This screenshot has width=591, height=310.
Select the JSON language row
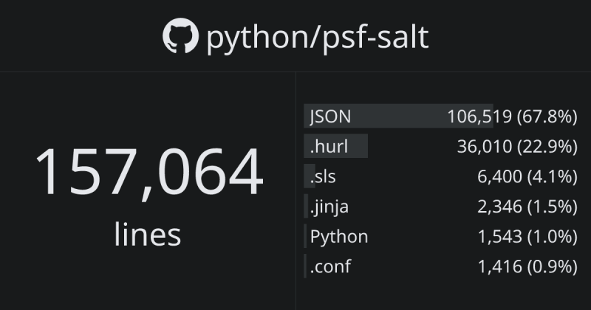pos(440,116)
